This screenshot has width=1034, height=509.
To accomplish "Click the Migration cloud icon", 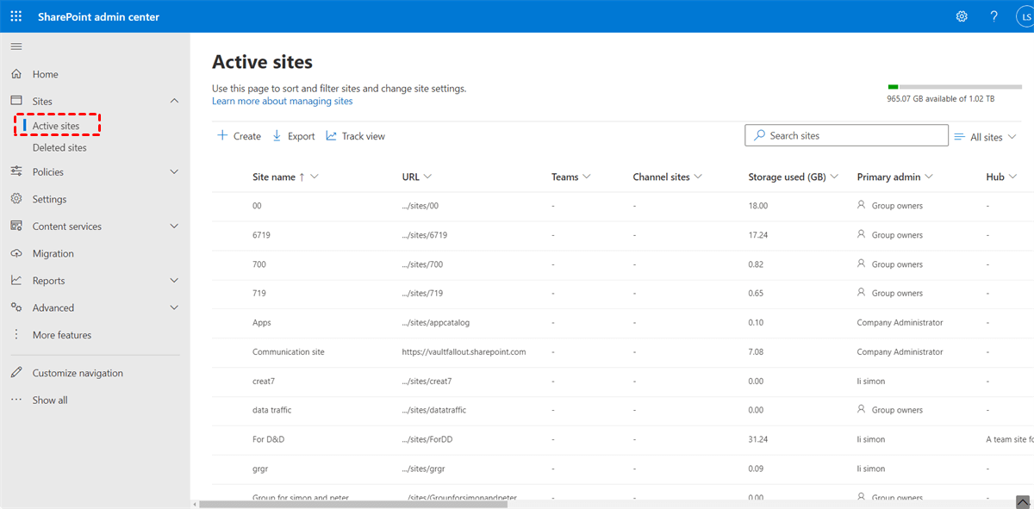I will [x=16, y=253].
